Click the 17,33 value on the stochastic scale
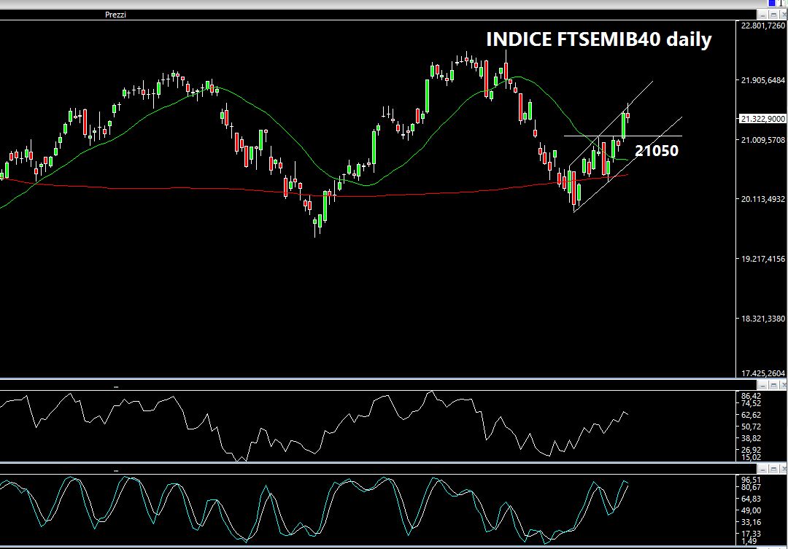Screen dimensions: 788x549 [751, 534]
